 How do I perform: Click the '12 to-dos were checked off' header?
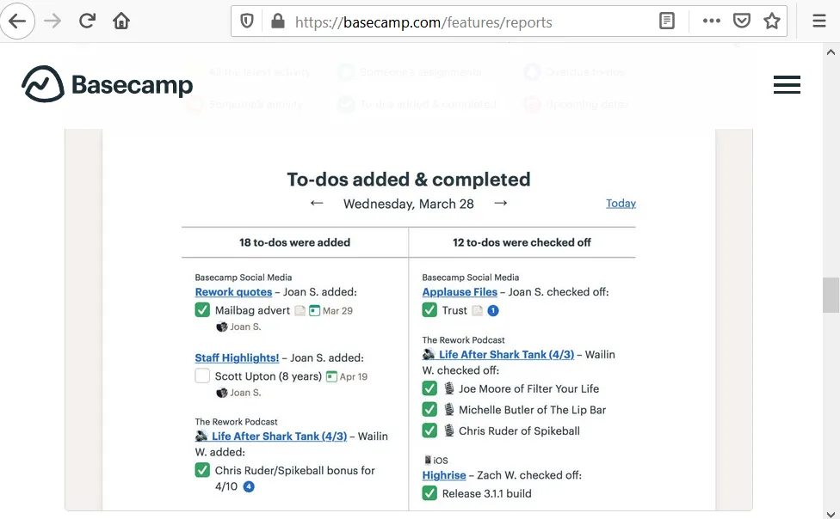coord(522,242)
